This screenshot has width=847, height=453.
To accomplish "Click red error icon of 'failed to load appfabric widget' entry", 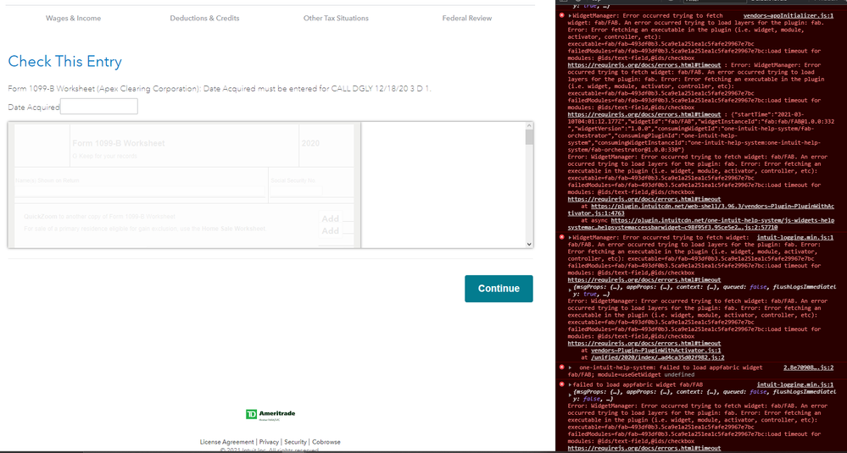I will pyautogui.click(x=561, y=384).
